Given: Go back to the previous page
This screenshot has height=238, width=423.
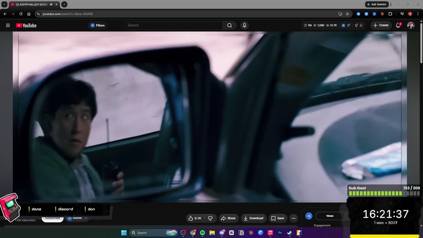Looking at the screenshot, I should (5, 14).
